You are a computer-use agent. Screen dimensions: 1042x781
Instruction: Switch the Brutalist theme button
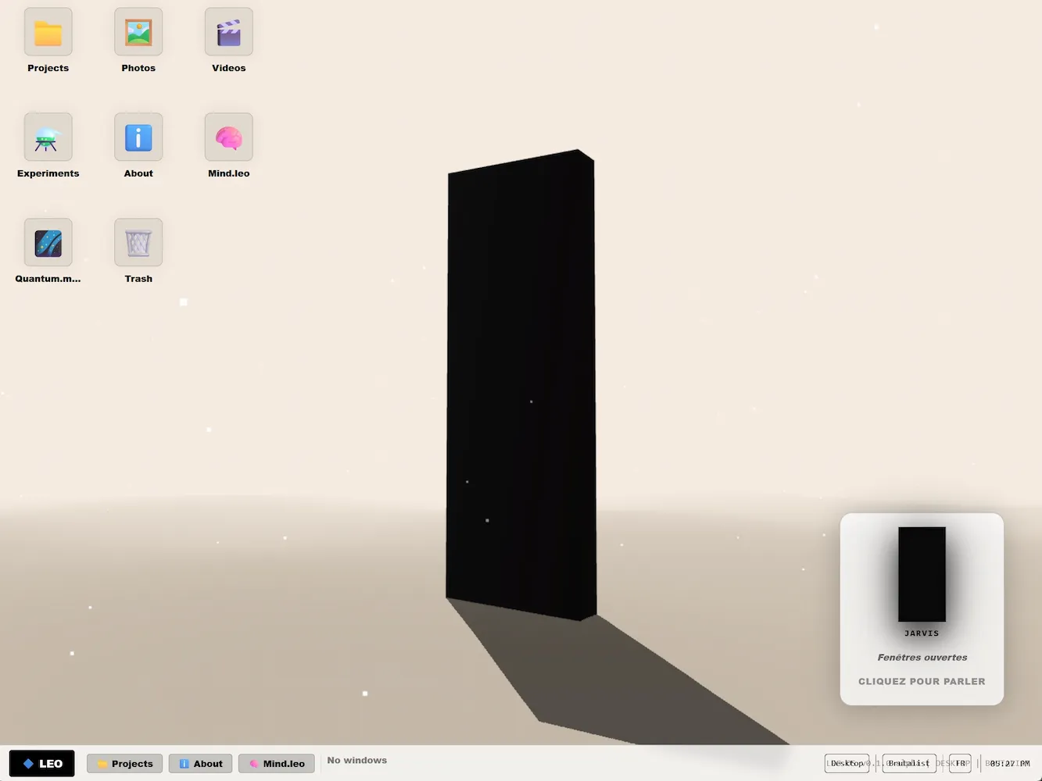[908, 763]
